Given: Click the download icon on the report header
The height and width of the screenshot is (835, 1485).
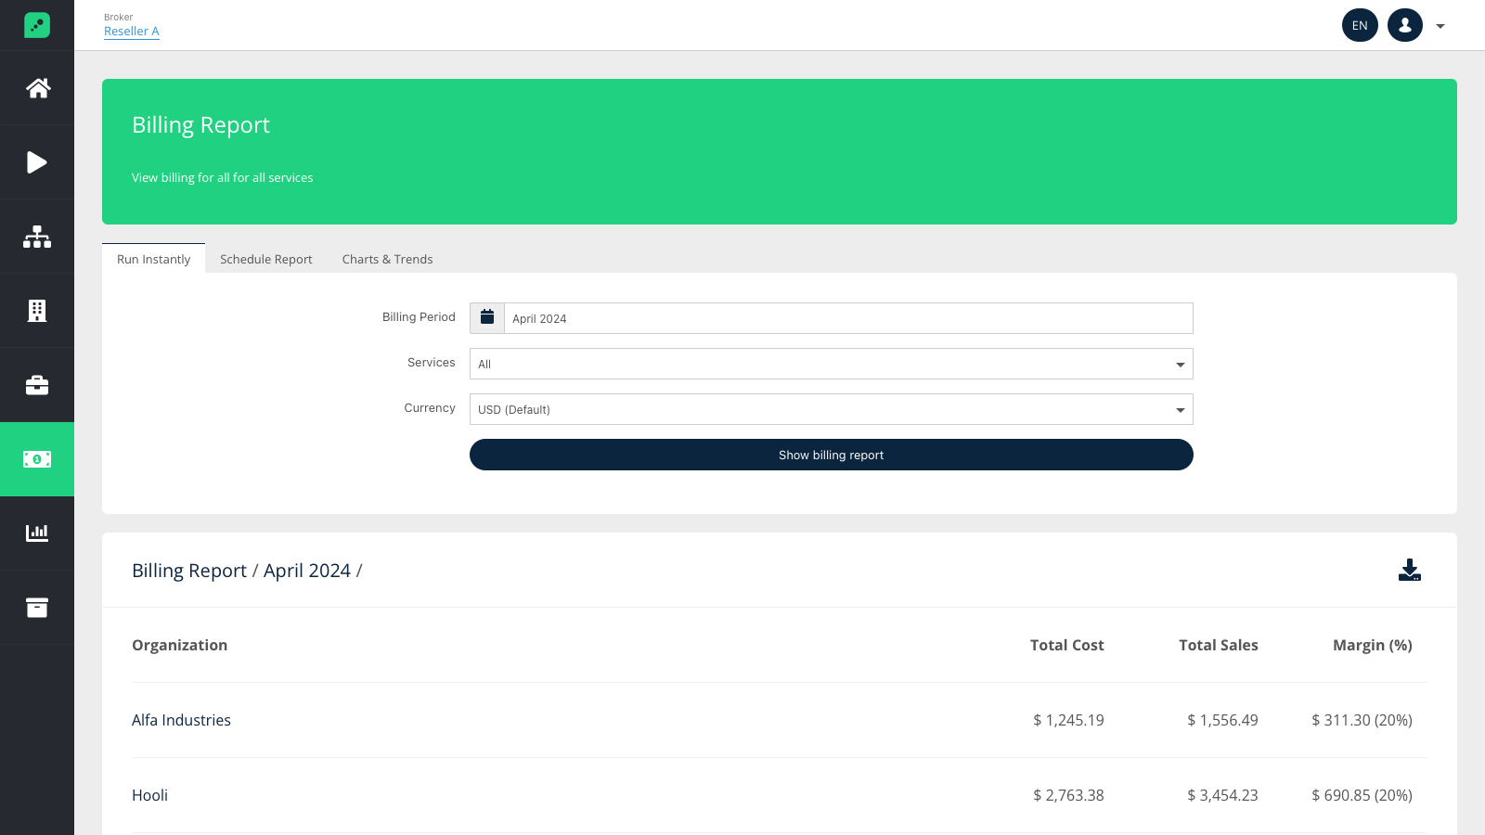Looking at the screenshot, I should (x=1410, y=571).
